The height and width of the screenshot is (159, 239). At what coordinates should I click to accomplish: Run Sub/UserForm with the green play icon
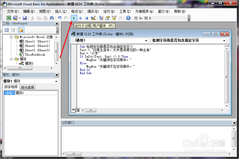point(74,18)
